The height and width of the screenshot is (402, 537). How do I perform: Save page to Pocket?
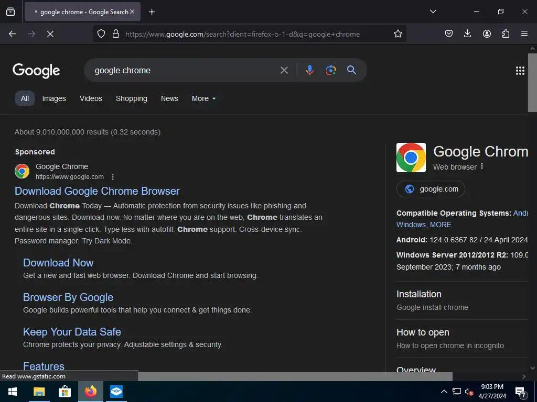click(x=449, y=33)
